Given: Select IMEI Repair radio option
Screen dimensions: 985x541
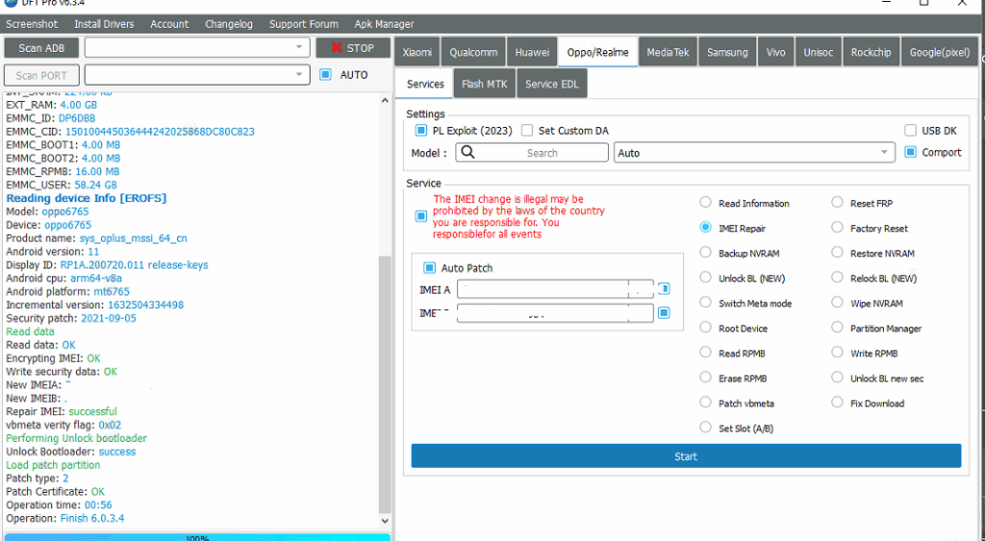Looking at the screenshot, I should pyautogui.click(x=705, y=228).
